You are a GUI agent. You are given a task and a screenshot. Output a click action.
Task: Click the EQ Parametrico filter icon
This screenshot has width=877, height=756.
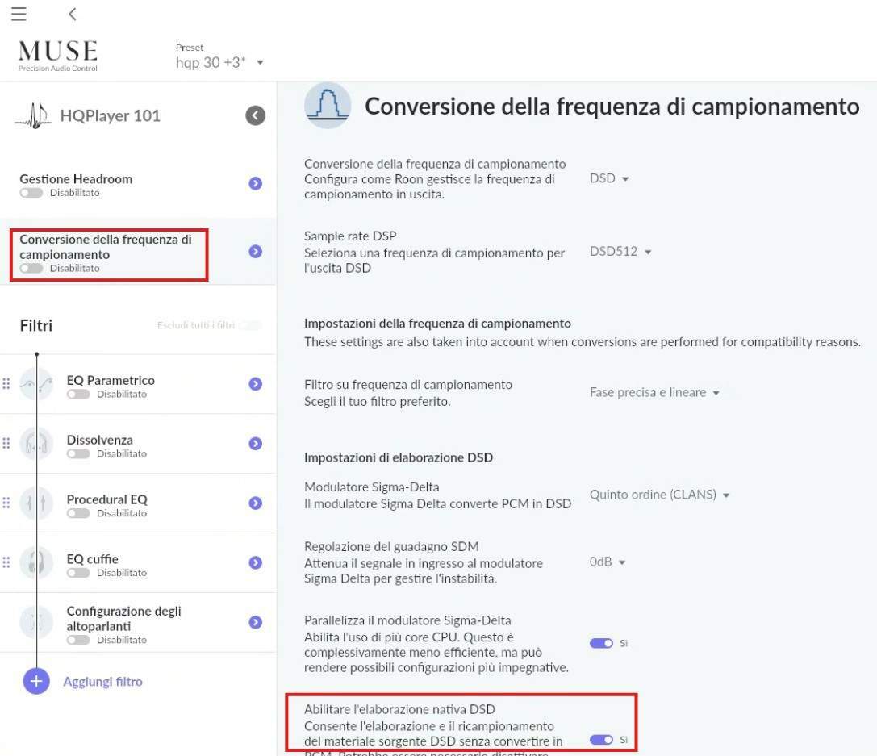tap(36, 383)
